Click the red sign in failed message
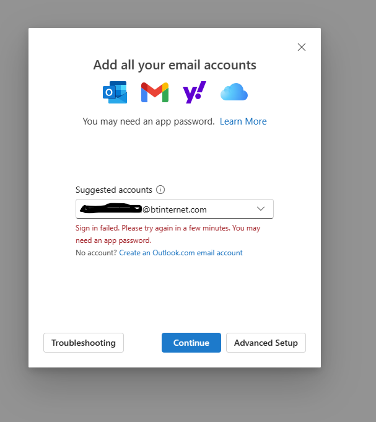376x422 pixels. click(x=167, y=234)
